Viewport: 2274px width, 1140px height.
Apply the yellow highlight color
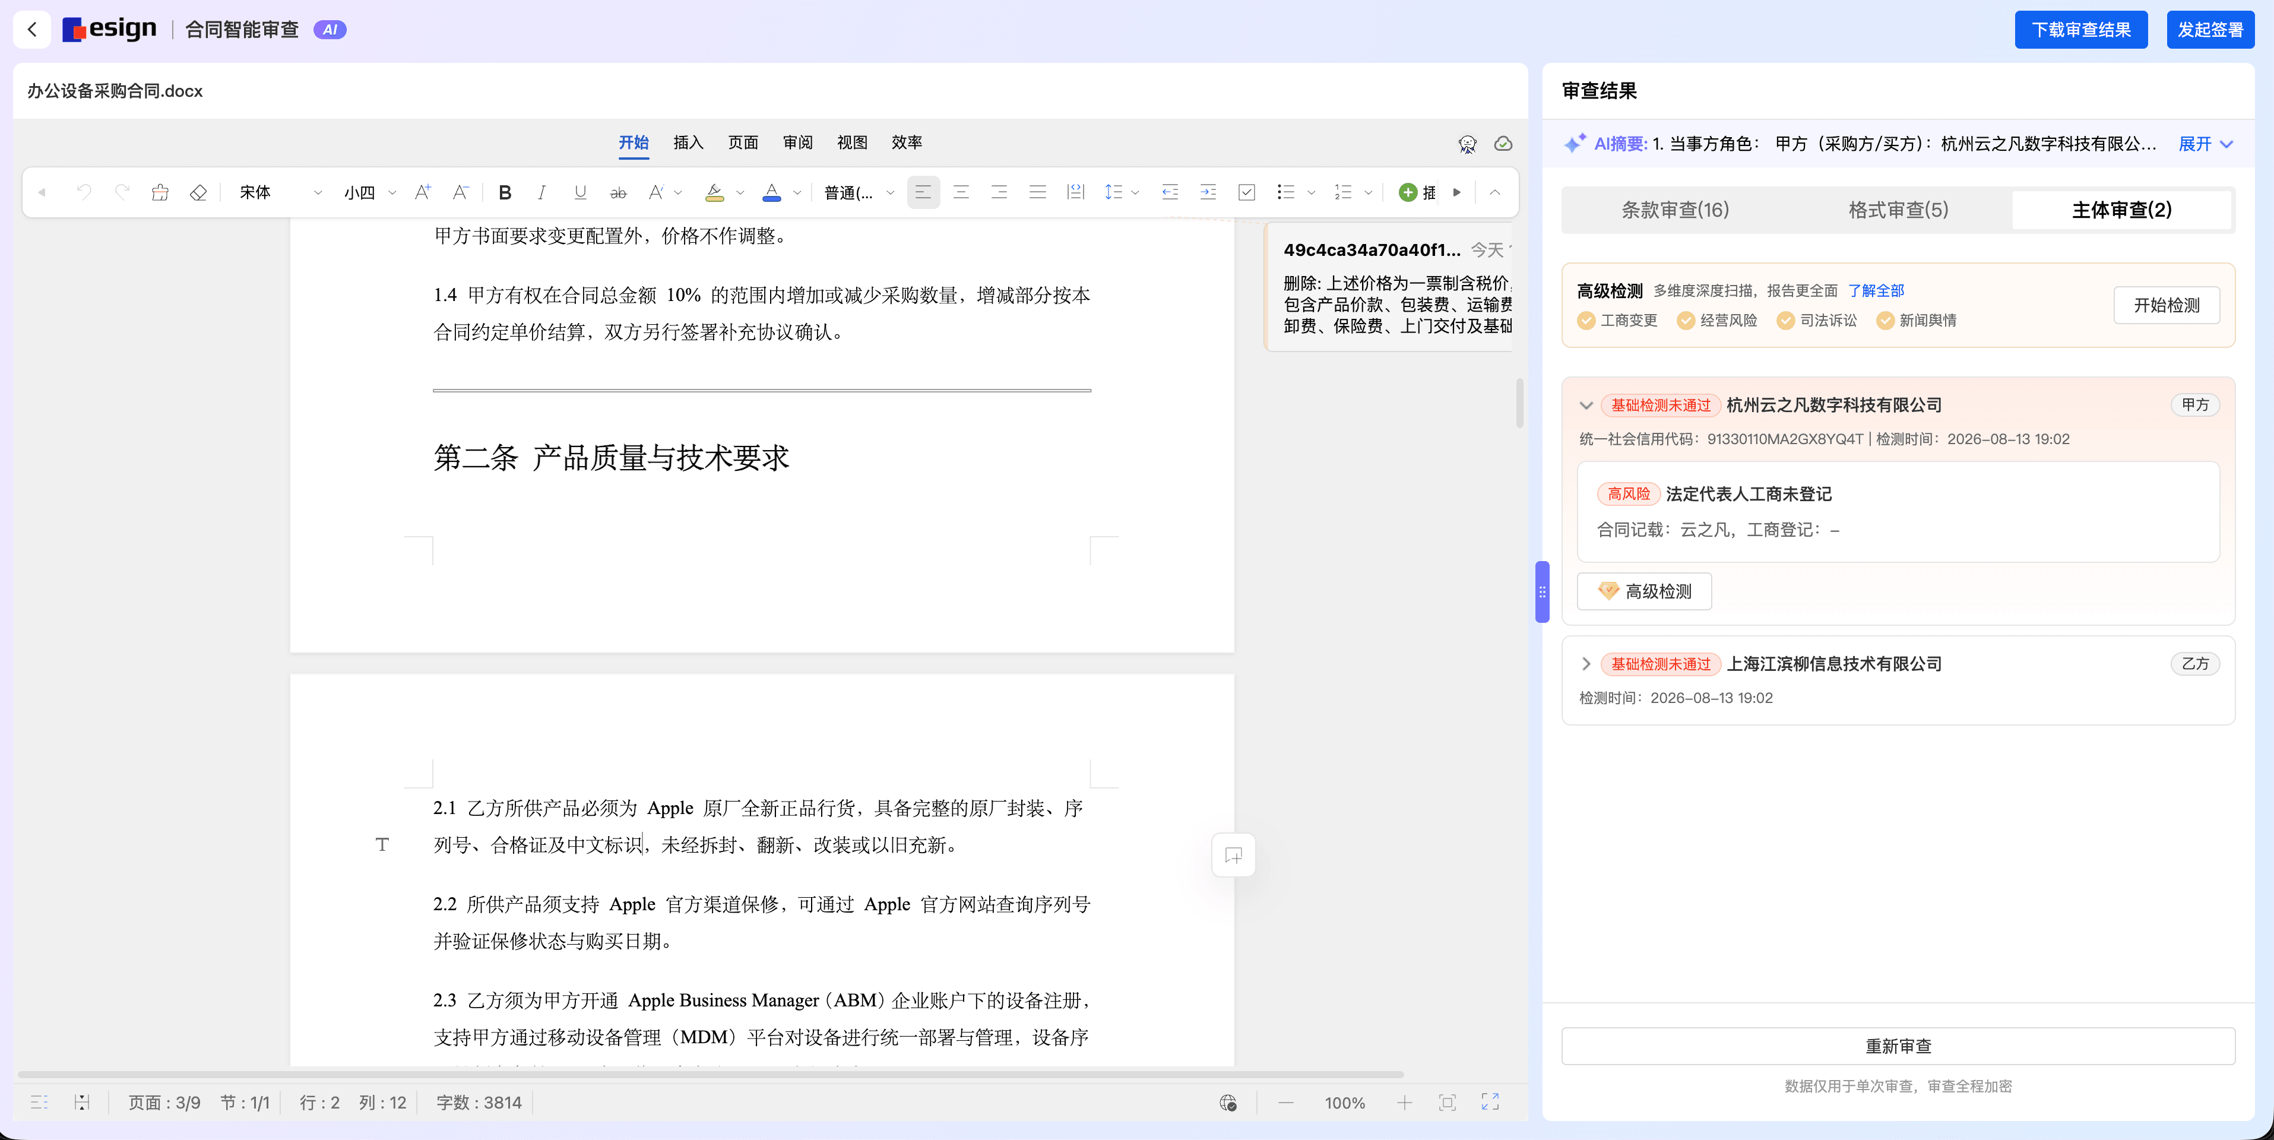(715, 192)
